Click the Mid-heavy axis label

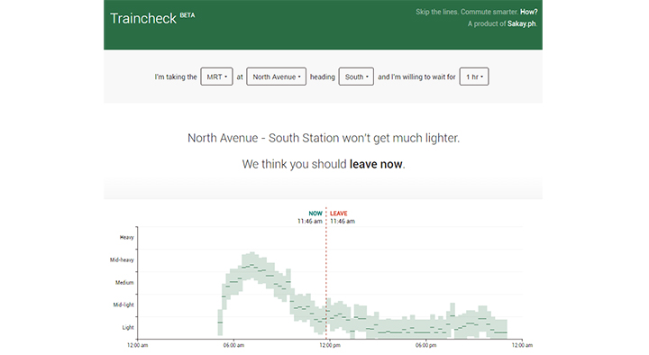click(122, 259)
